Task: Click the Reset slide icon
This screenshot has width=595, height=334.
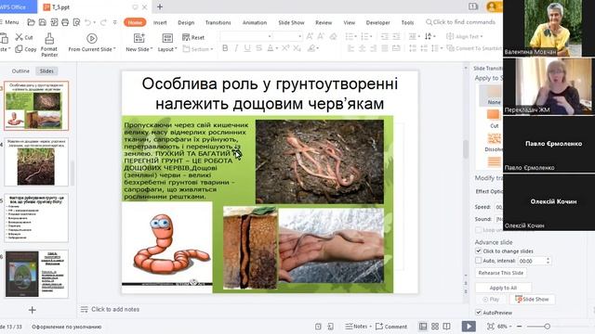Action: click(193, 37)
